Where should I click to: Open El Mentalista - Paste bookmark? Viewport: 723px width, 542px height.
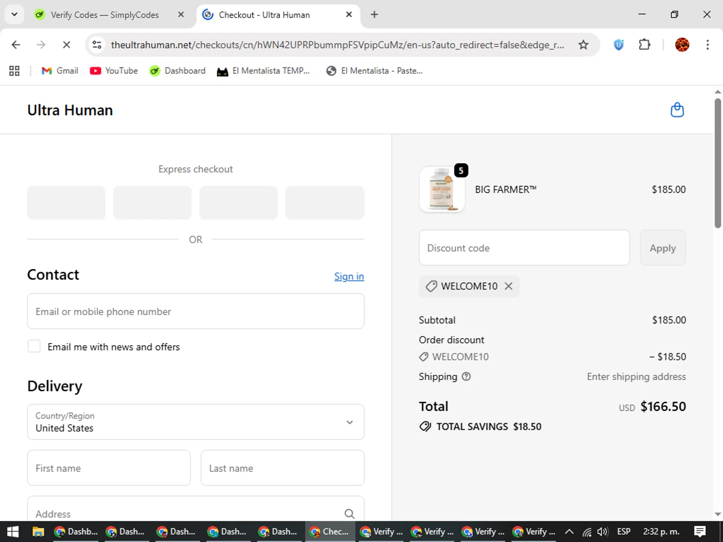[x=375, y=71]
